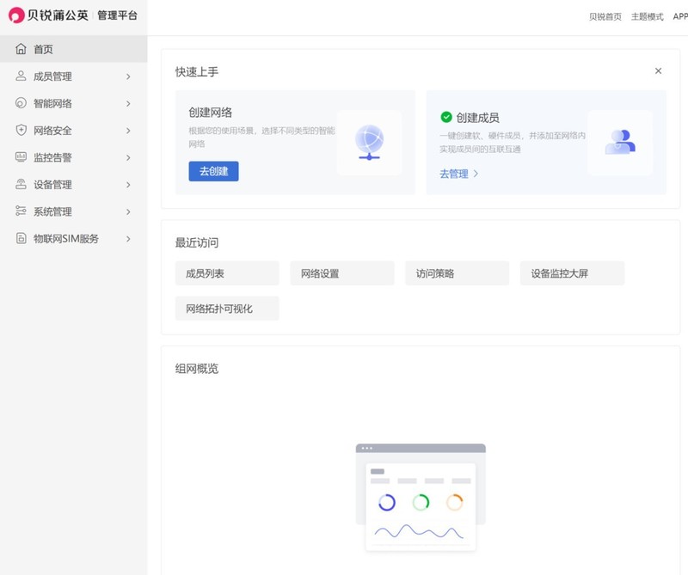Close the 快速上手 panel
Screen dimensions: 688x575
(x=658, y=70)
